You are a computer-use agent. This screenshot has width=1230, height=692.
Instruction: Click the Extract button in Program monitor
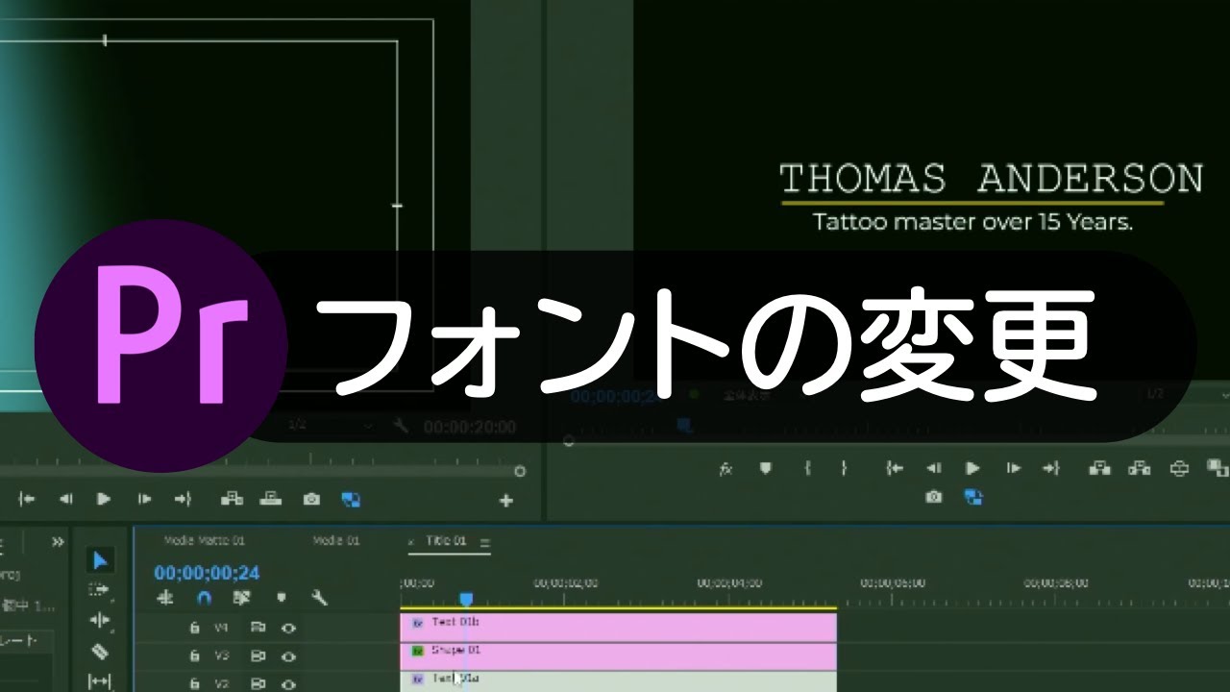1140,468
